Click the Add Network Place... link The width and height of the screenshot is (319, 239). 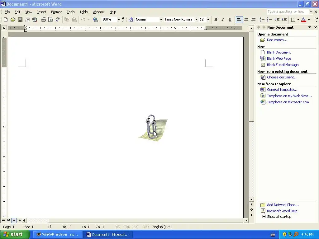tap(283, 205)
